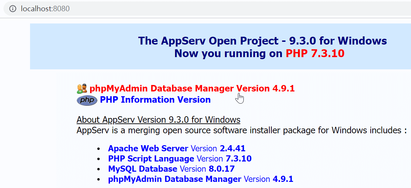Click the site info icon in address bar
The width and height of the screenshot is (411, 188).
(13, 9)
